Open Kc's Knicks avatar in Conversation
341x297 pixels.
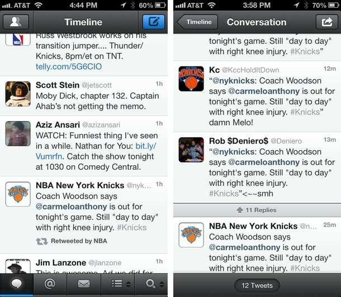(191, 79)
